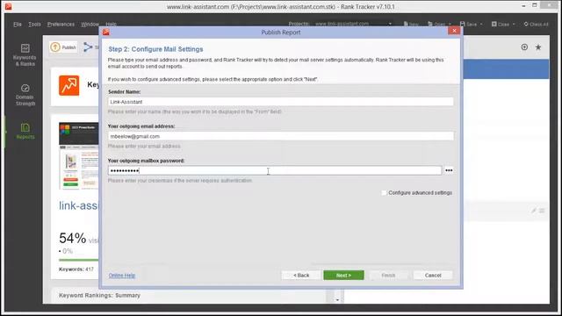The height and width of the screenshot is (316, 562).
Task: Click the Sender Name input field
Action: pyautogui.click(x=281, y=102)
